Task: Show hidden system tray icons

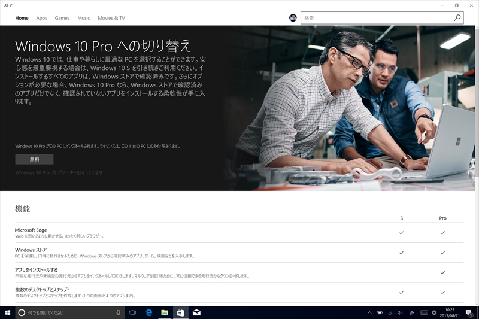Action: 369,312
